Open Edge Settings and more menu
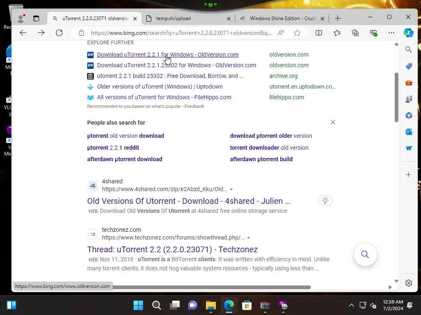421x315 pixels. (x=391, y=33)
